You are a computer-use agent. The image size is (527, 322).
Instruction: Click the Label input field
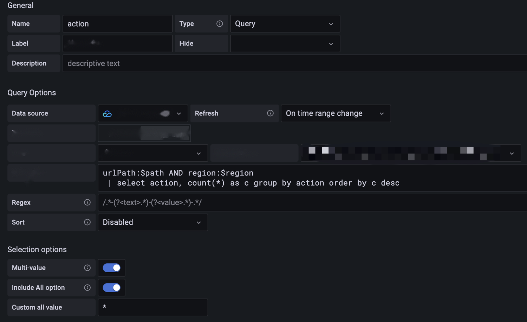[x=117, y=43]
